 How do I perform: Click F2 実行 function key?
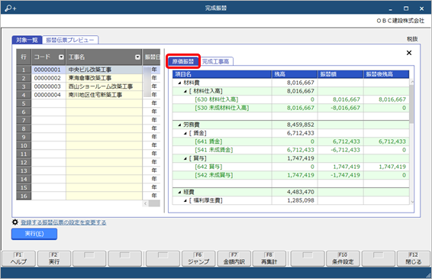click(54, 258)
